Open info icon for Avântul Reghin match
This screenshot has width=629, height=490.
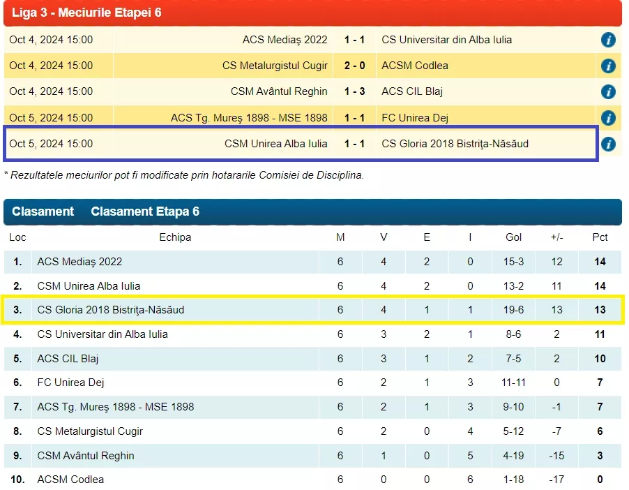coord(608,92)
